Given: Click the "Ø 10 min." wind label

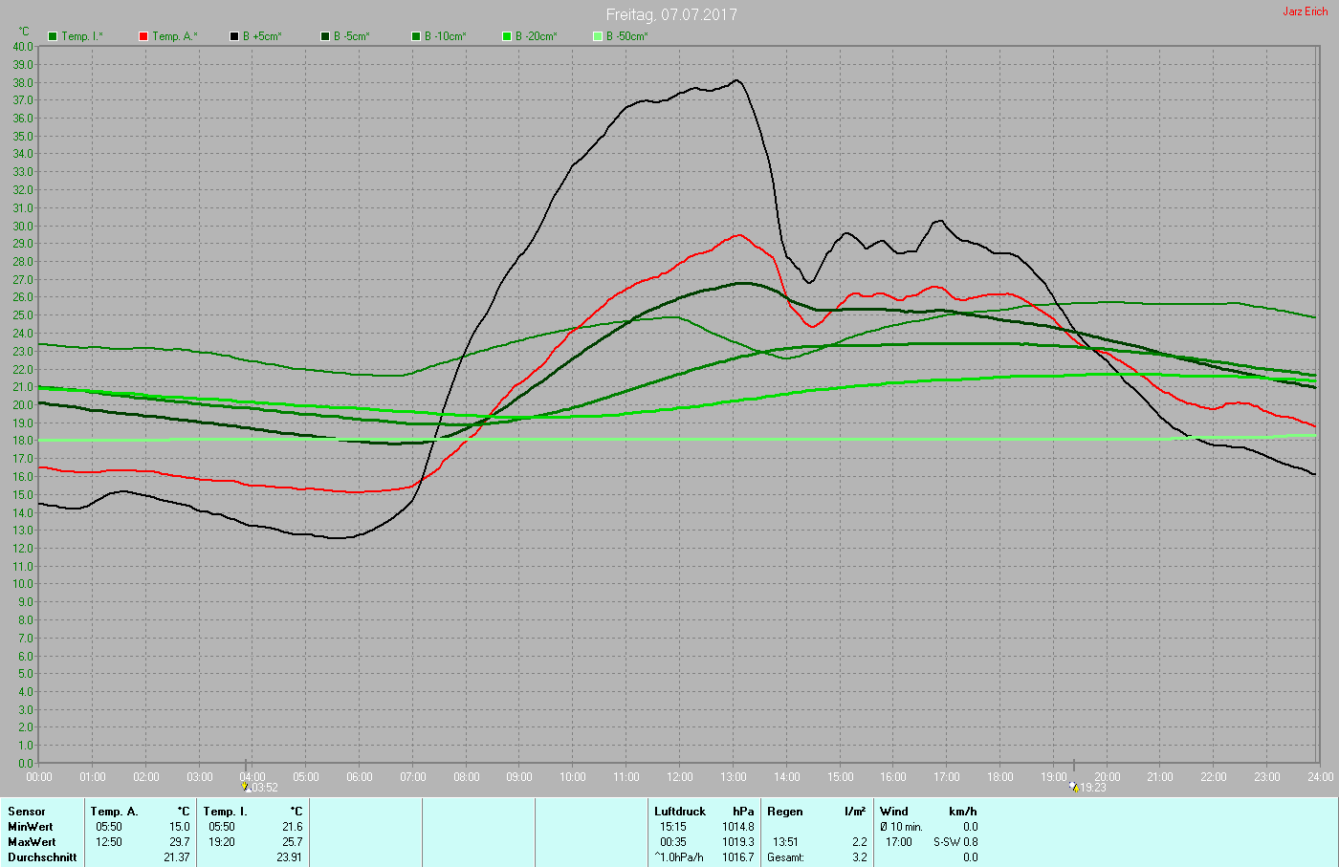Looking at the screenshot, I should tap(902, 827).
